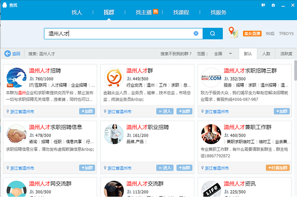Click the QQ penguin logo

[x=4, y=5]
